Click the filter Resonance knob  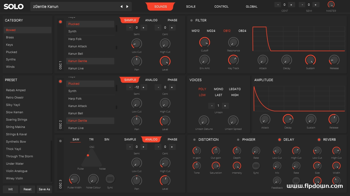pyautogui.click(x=233, y=42)
